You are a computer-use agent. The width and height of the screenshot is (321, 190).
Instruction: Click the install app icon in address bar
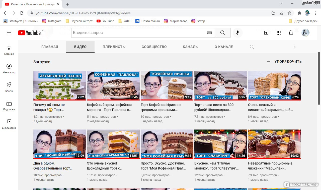click(273, 13)
